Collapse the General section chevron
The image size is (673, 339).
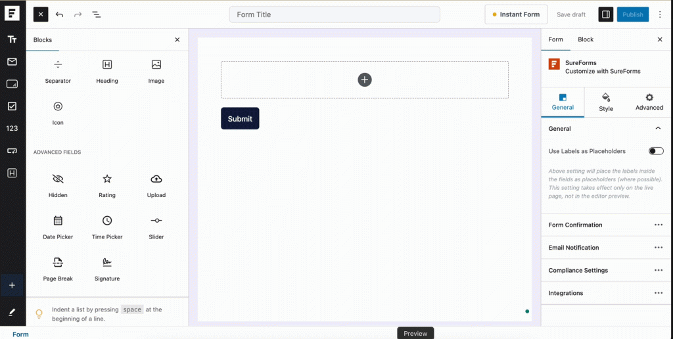(658, 129)
